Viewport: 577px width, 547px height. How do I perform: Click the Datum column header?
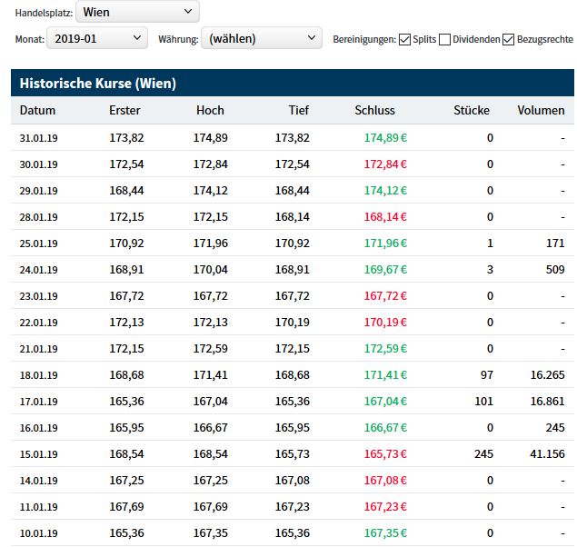click(37, 110)
